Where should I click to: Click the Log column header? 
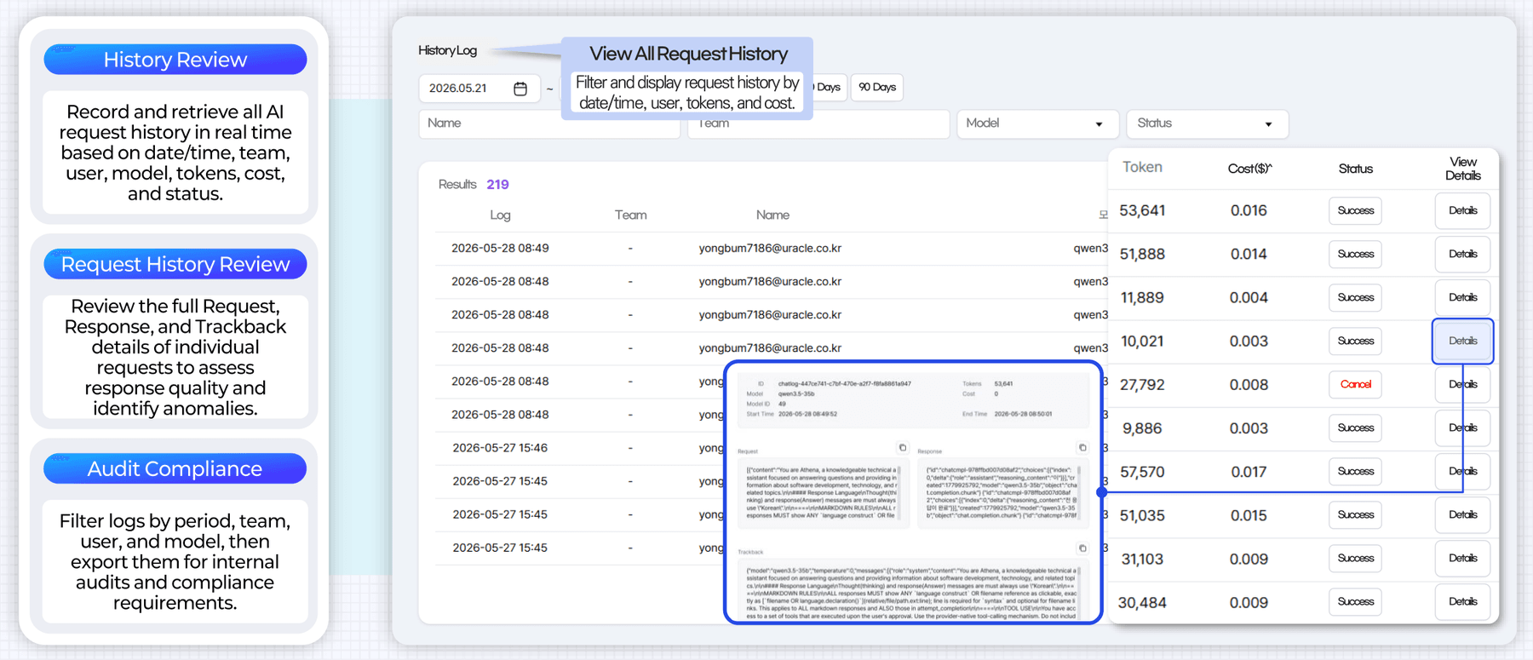point(500,215)
